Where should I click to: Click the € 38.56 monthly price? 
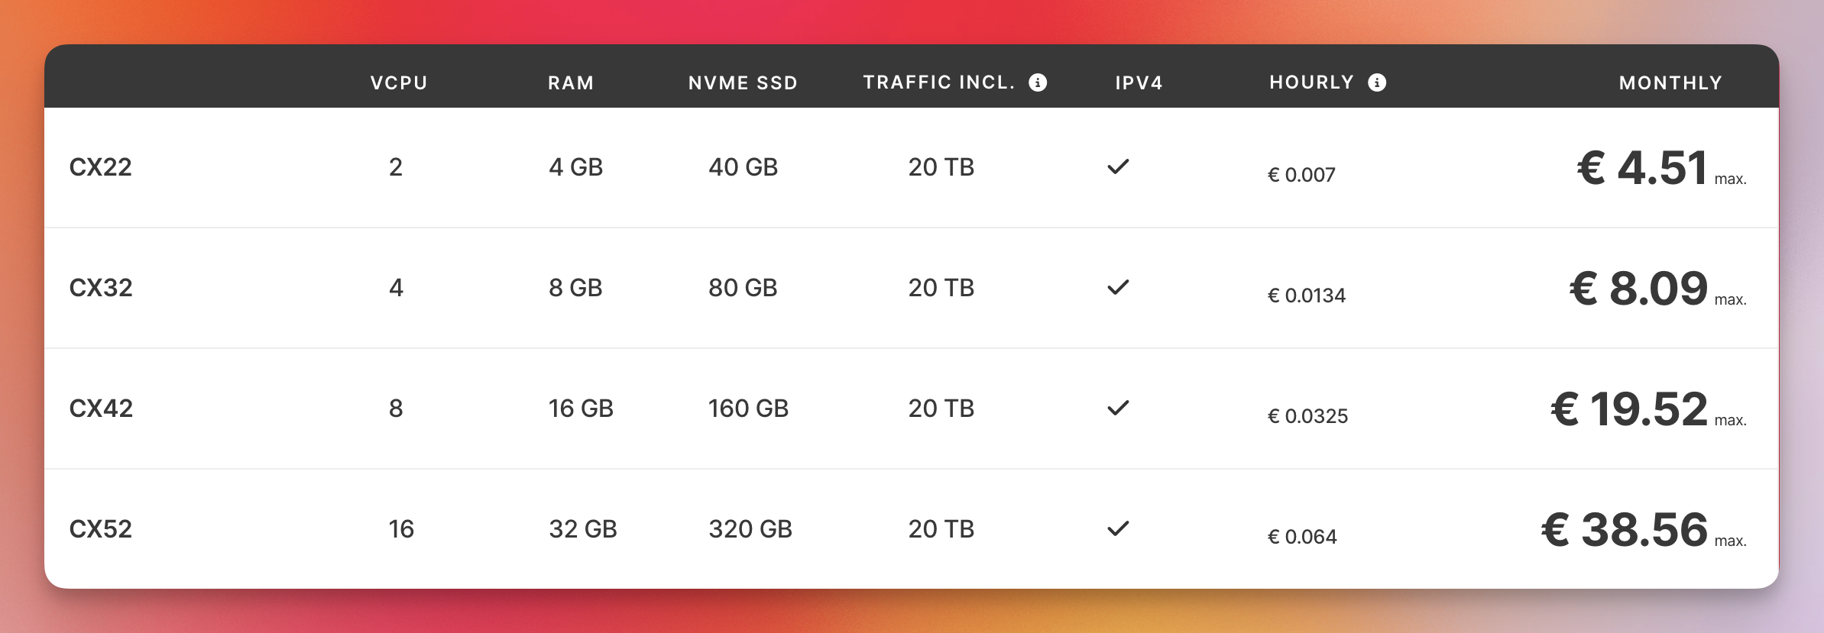click(1625, 530)
